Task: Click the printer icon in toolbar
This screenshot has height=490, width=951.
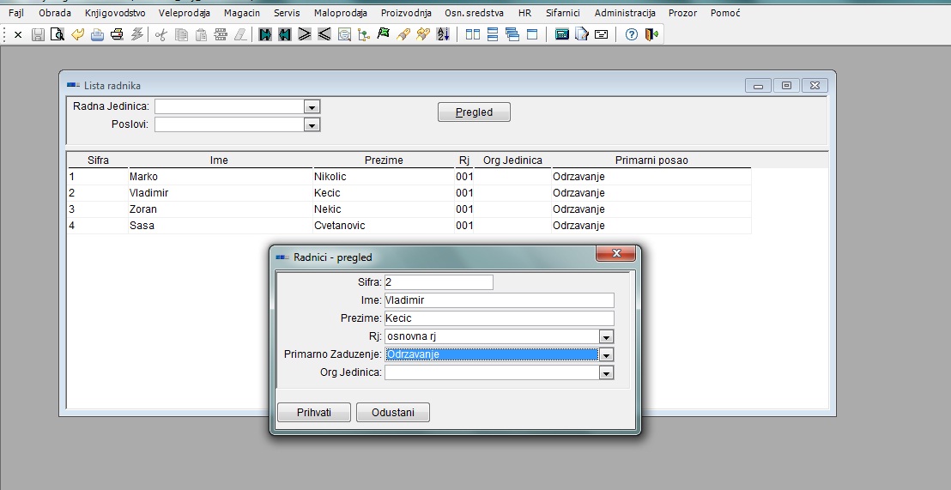Action: (x=117, y=34)
